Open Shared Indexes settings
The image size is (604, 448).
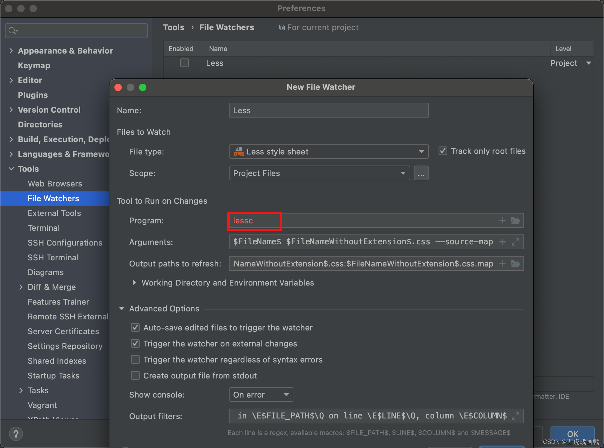click(x=57, y=361)
